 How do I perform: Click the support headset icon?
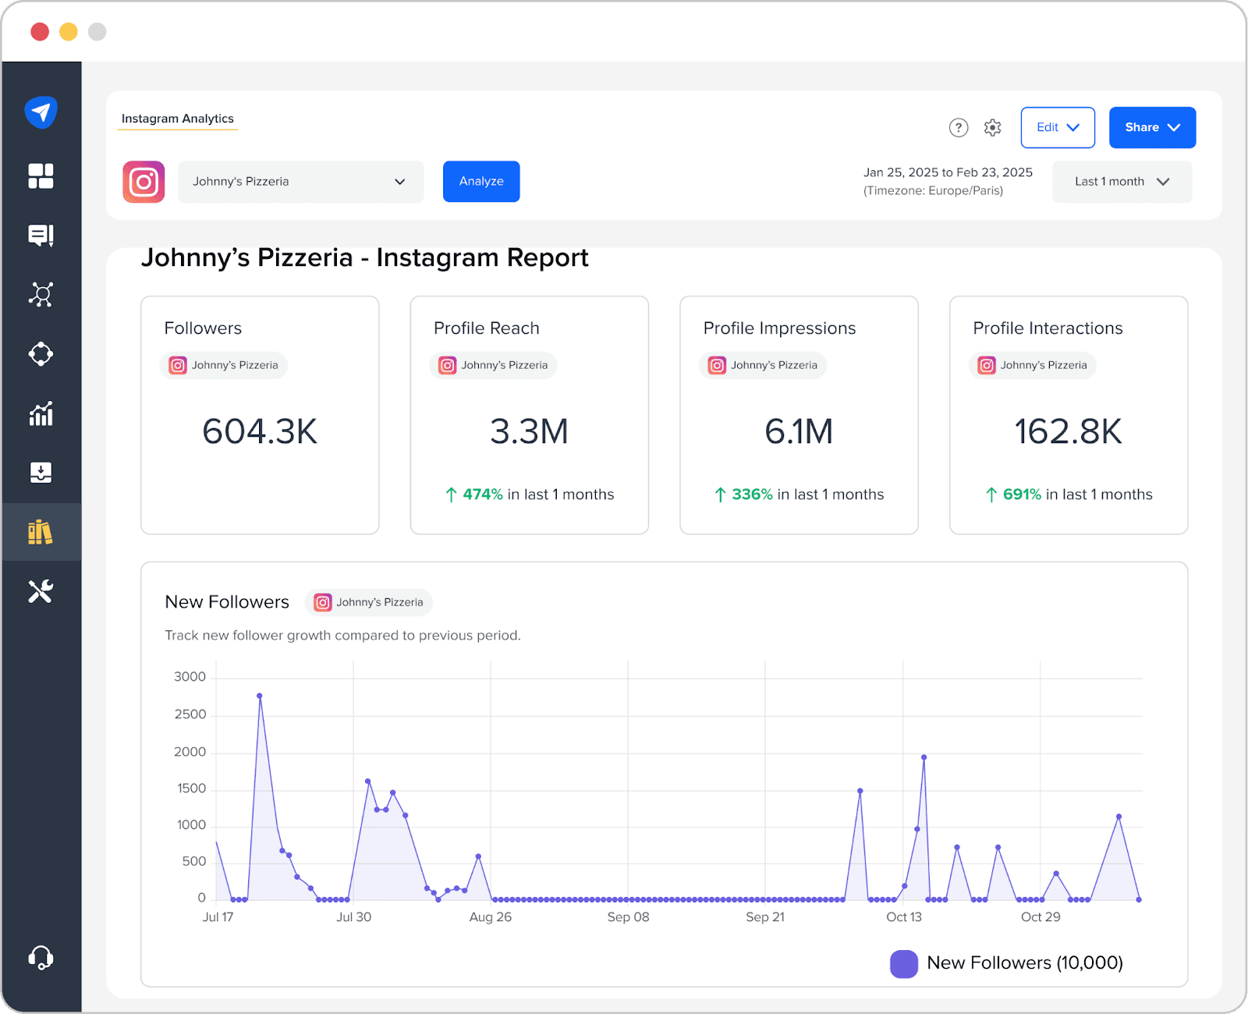(x=41, y=958)
